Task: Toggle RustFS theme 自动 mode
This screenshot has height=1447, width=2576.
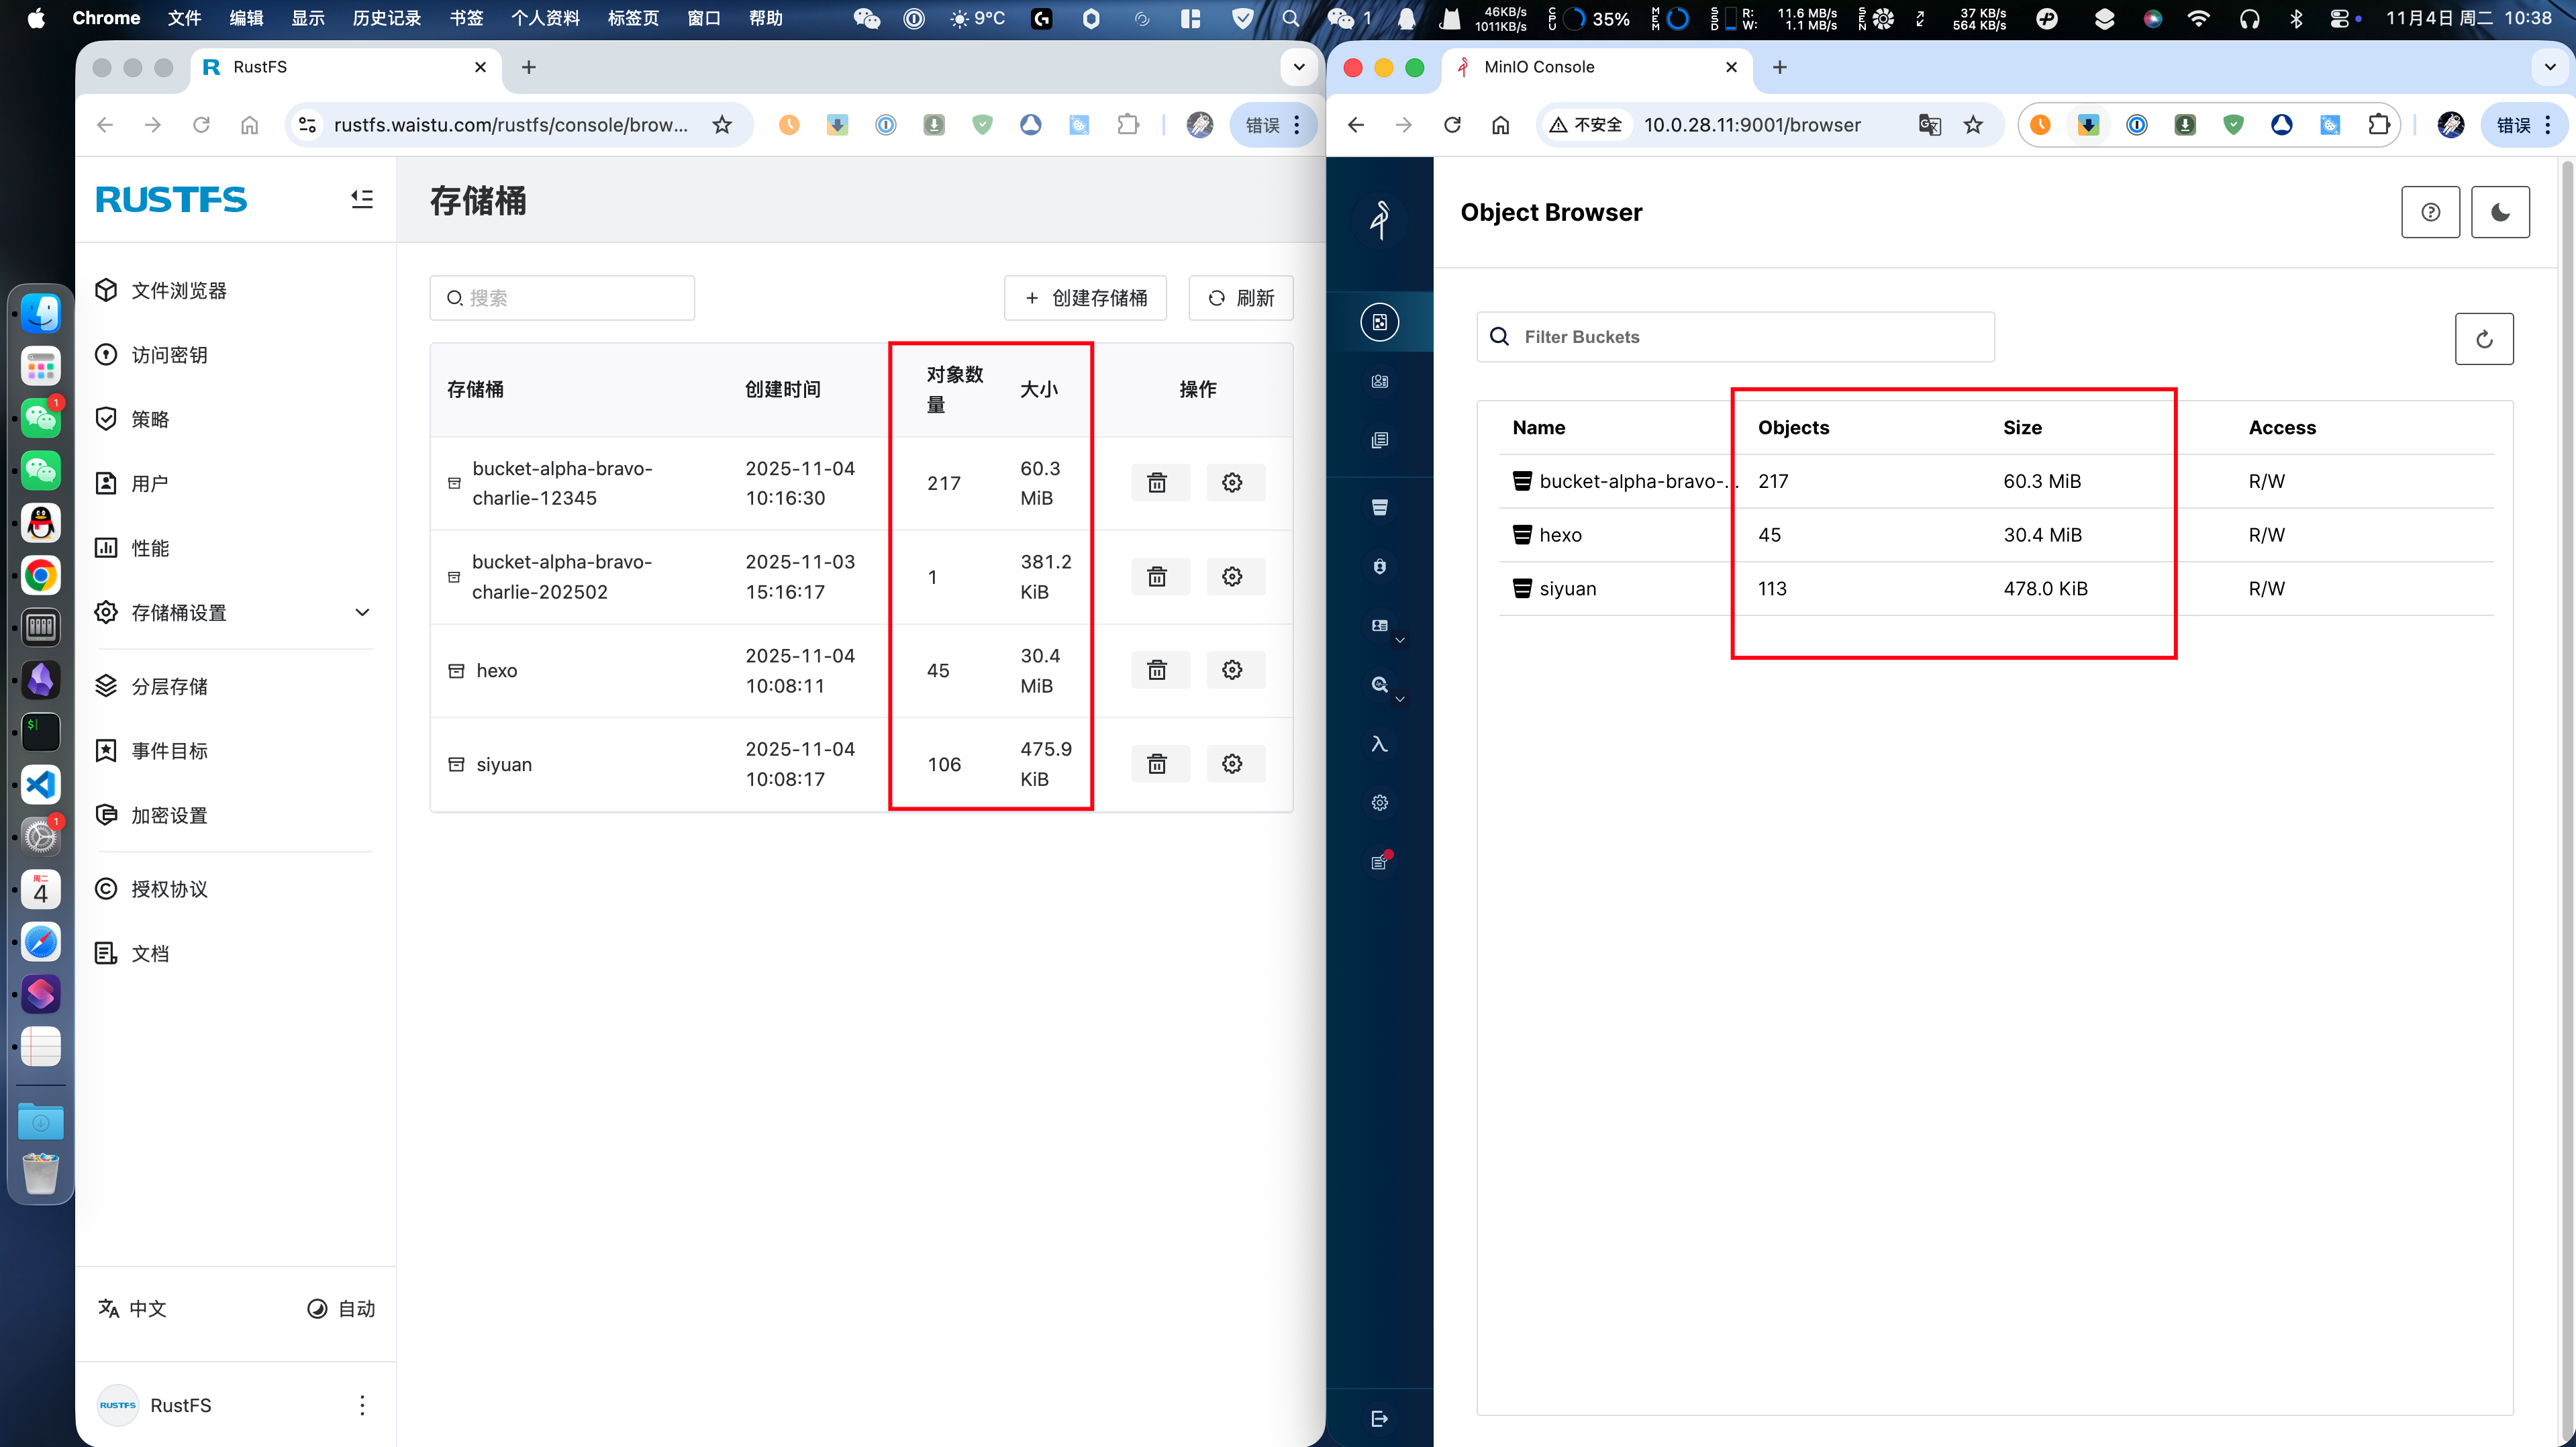Action: coord(341,1309)
